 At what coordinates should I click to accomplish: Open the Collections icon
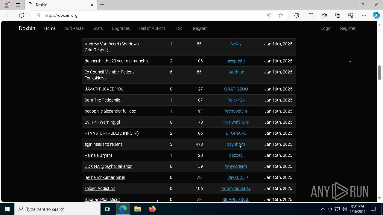pos(338,15)
